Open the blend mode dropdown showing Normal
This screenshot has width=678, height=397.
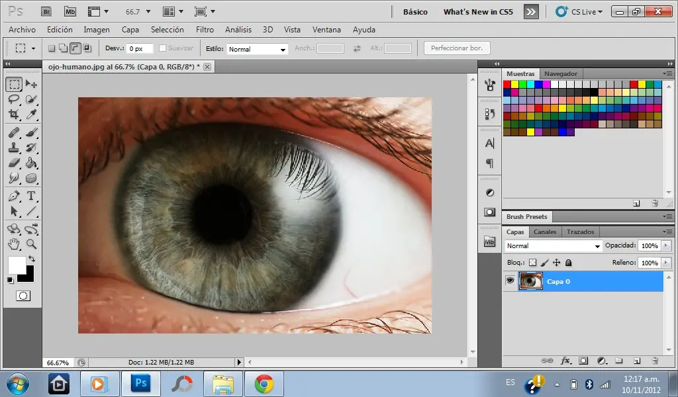(553, 245)
